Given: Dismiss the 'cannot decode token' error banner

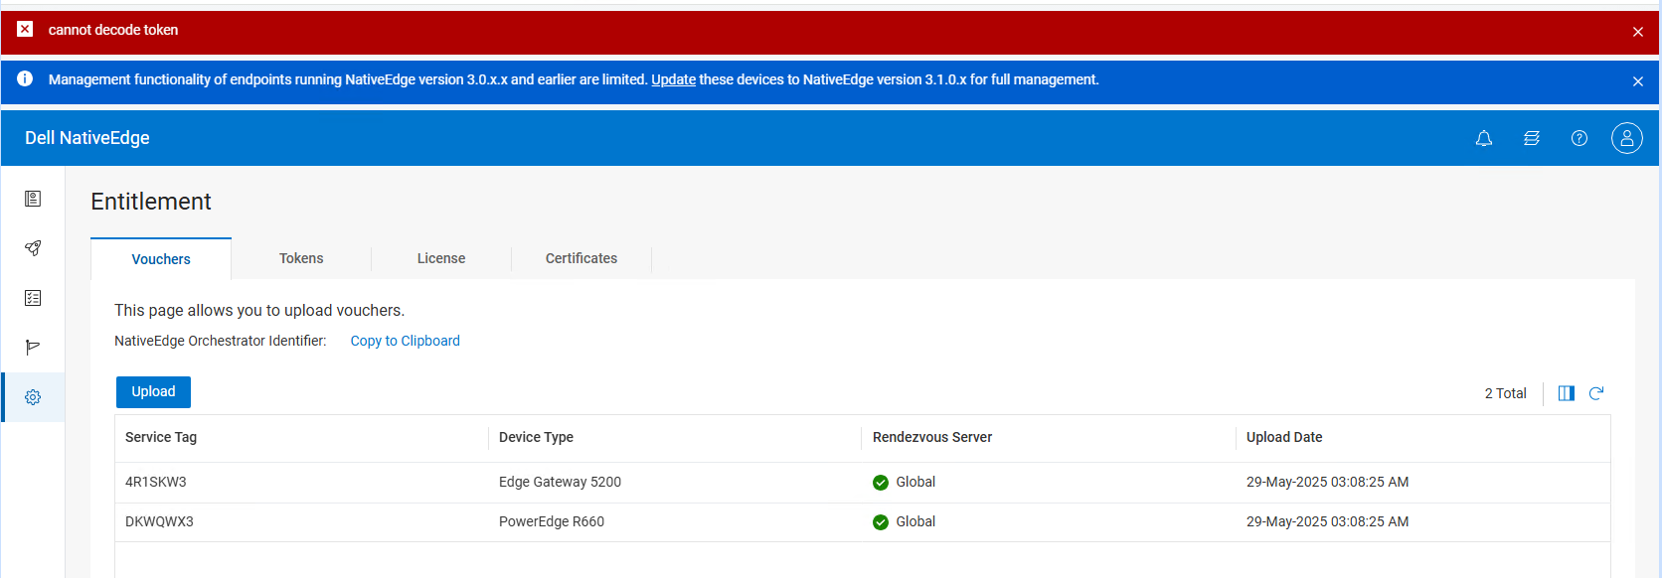Looking at the screenshot, I should 1637,32.
